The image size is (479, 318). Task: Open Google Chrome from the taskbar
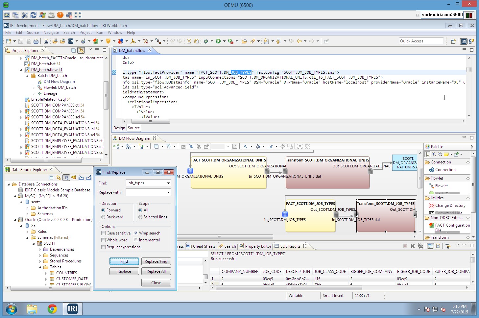[x=52, y=309]
